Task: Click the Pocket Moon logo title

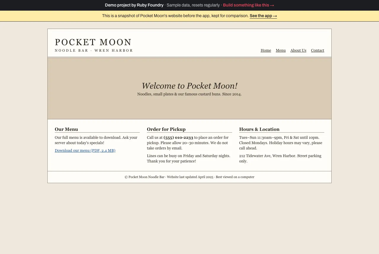Action: pos(93,42)
